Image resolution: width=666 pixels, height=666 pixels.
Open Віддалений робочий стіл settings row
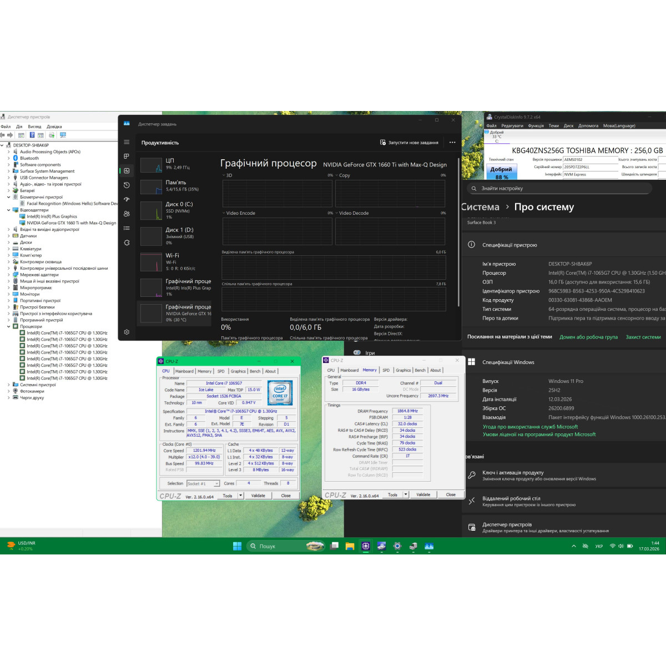pos(564,501)
